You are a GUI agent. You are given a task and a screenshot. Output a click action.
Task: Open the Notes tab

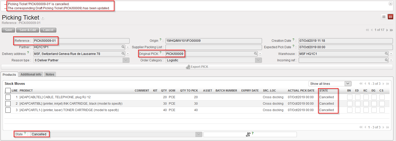pos(50,74)
